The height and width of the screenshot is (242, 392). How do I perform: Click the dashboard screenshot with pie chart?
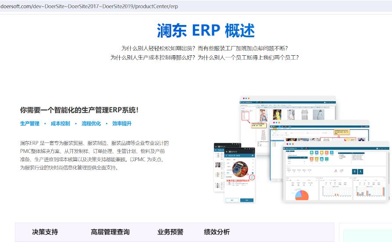click(x=336, y=171)
